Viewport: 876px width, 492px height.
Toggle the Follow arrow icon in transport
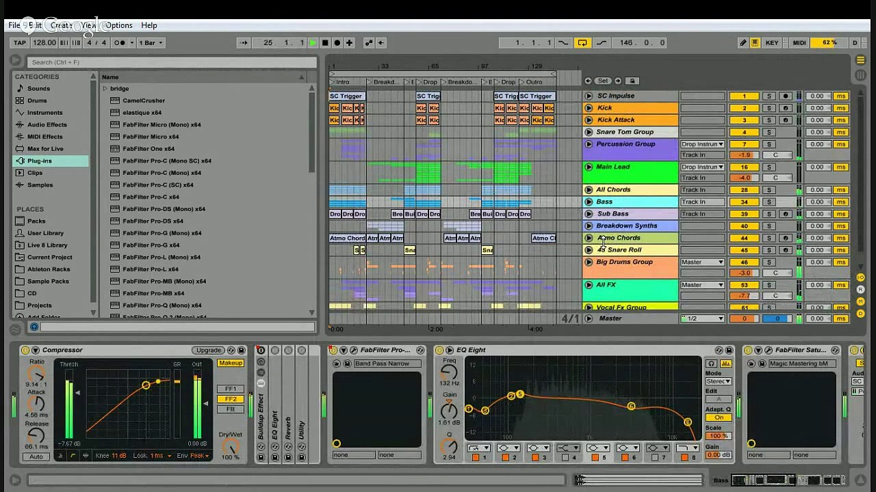[x=244, y=43]
